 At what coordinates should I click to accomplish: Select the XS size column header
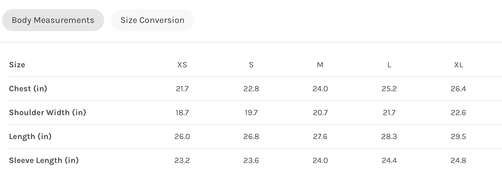pyautogui.click(x=182, y=65)
